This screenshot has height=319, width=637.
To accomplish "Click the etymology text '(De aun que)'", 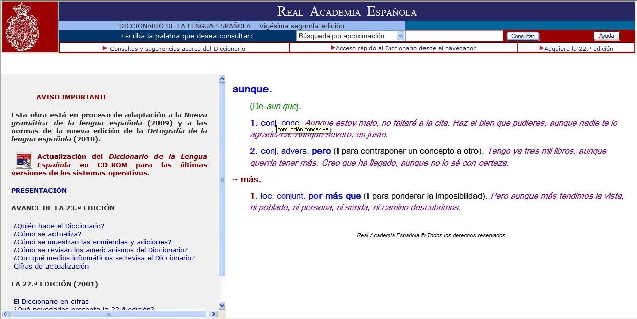I will coord(276,107).
